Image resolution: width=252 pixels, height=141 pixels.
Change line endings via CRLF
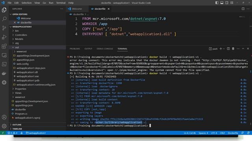222,133
